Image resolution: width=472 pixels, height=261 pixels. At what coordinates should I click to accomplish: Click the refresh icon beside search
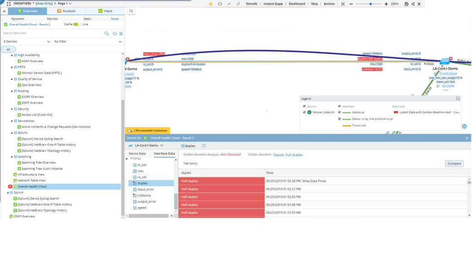point(115,34)
